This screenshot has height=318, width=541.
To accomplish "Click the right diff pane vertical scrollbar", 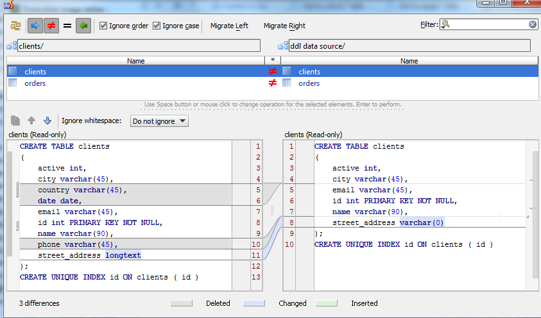I will (535, 215).
